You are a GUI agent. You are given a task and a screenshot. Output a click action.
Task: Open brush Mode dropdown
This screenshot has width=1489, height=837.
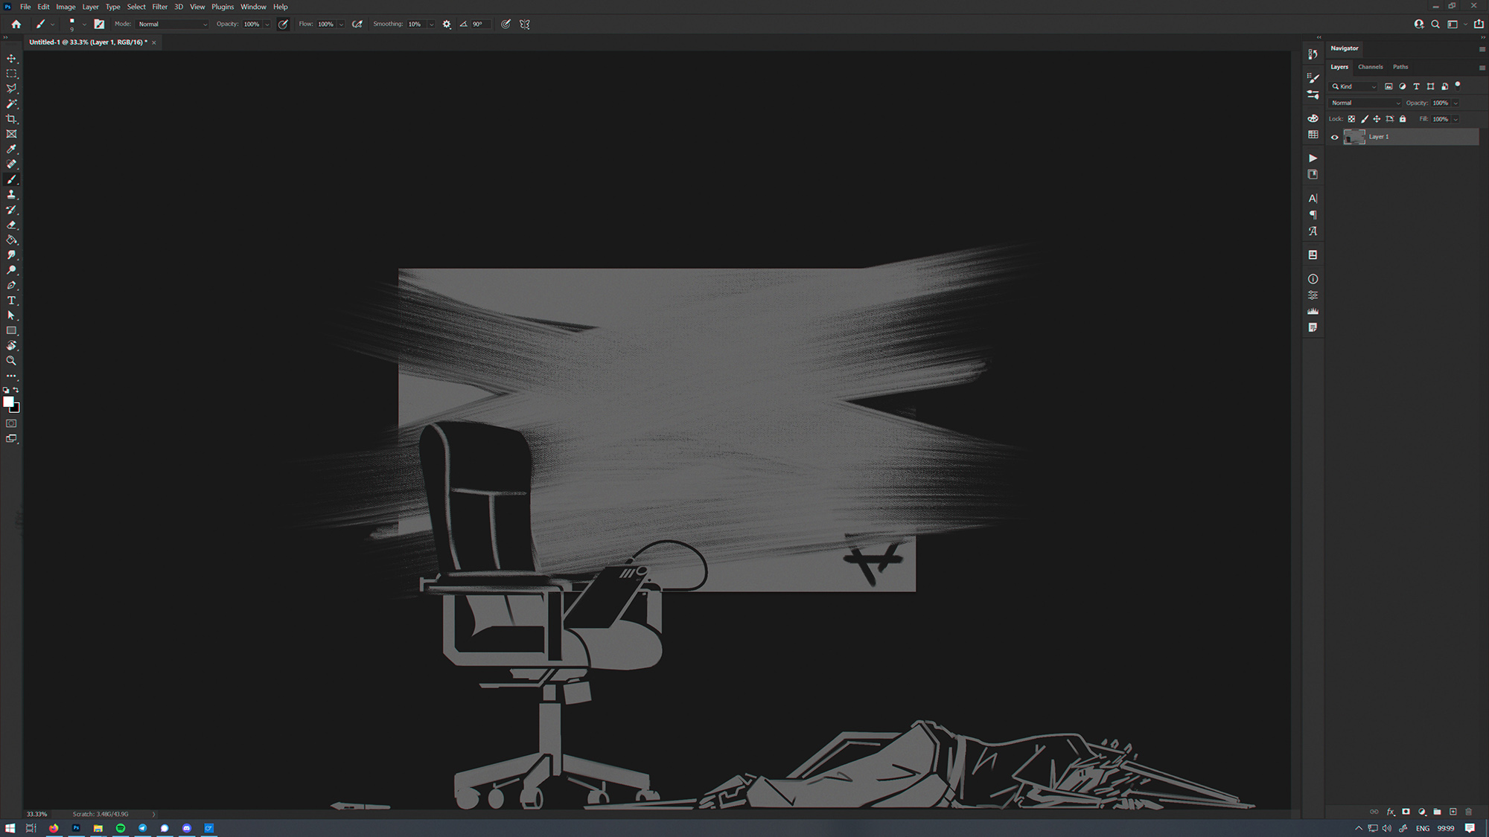click(172, 24)
